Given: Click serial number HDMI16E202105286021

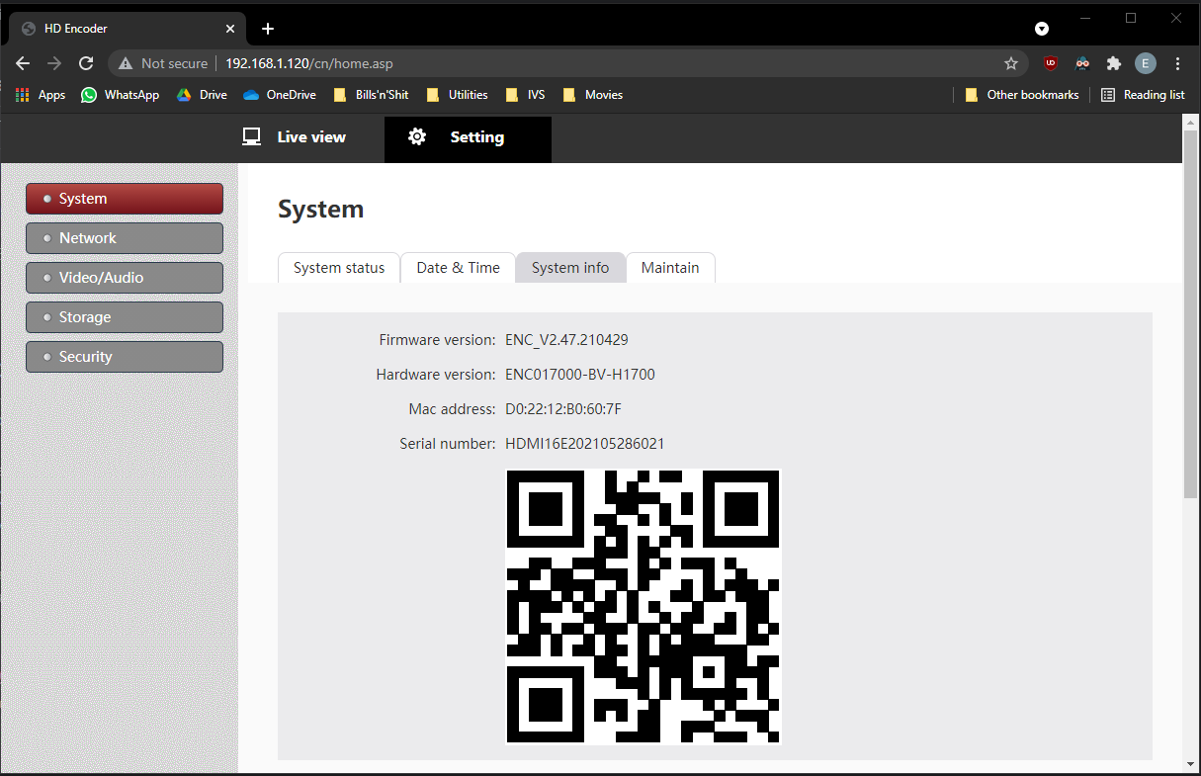Looking at the screenshot, I should (585, 444).
